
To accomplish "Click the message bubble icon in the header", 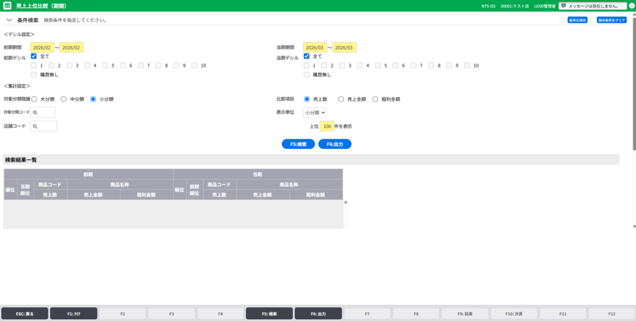I will [x=563, y=6].
